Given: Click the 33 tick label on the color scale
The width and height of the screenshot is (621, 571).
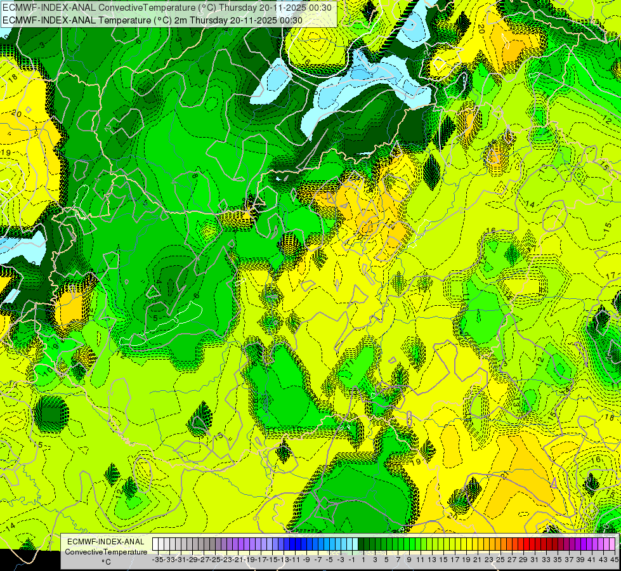Looking at the screenshot, I should tap(546, 560).
